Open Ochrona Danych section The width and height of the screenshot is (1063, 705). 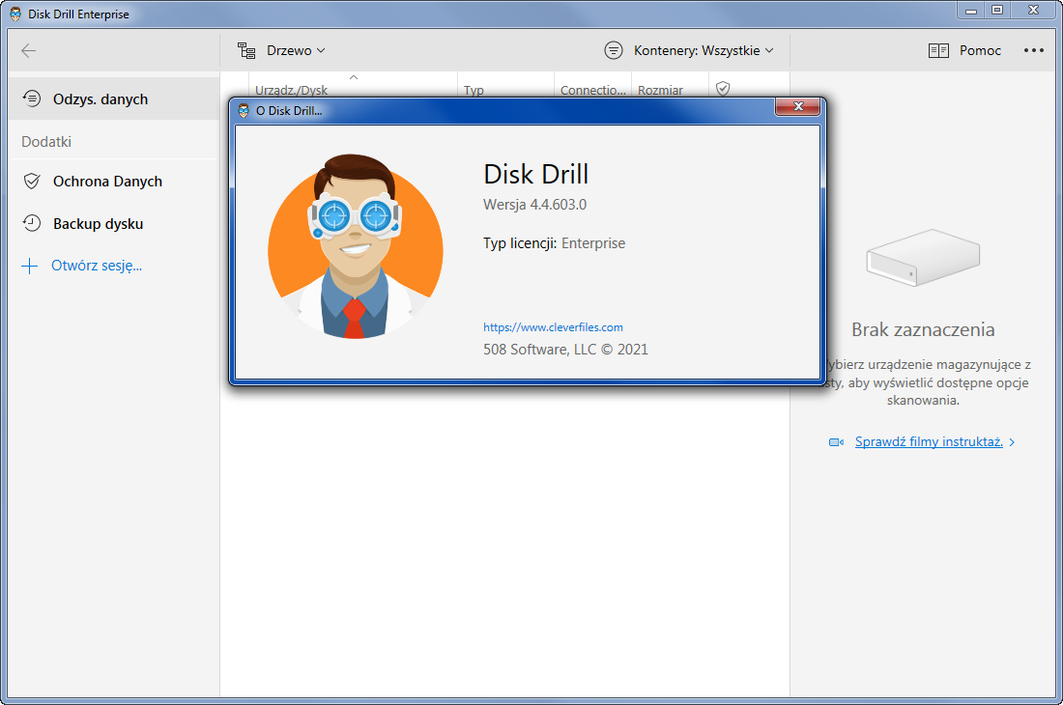click(108, 182)
